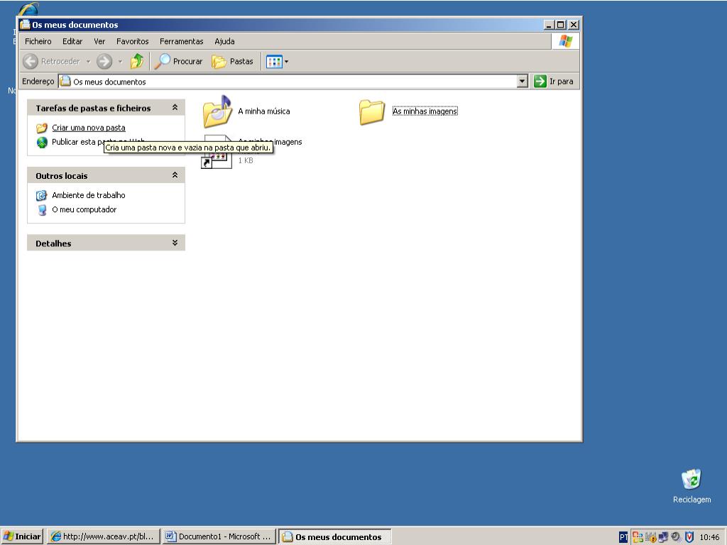Click the forward navigation arrow icon
Screen dimensions: 727x545
(x=104, y=61)
